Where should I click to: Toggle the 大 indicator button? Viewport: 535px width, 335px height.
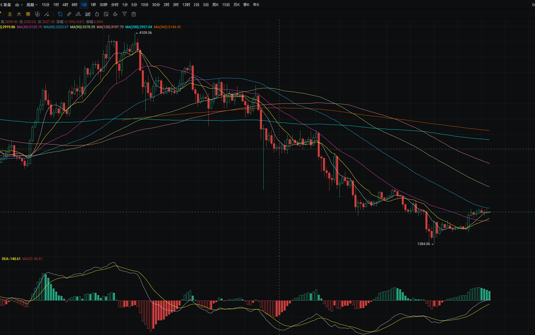coord(19,14)
